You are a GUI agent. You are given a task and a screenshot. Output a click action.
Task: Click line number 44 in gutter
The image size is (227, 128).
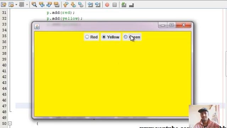point(4,89)
